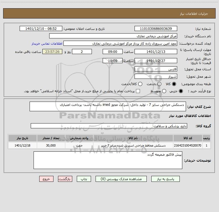Viewport: 219px width, 212px height.
Task: Click the price validity date 1401/12/27
Action: pos(156,61)
